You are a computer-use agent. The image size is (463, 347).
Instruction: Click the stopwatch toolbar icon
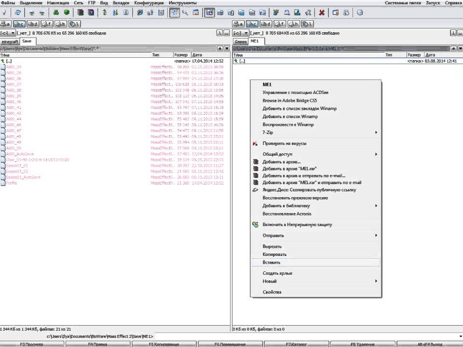346,13
